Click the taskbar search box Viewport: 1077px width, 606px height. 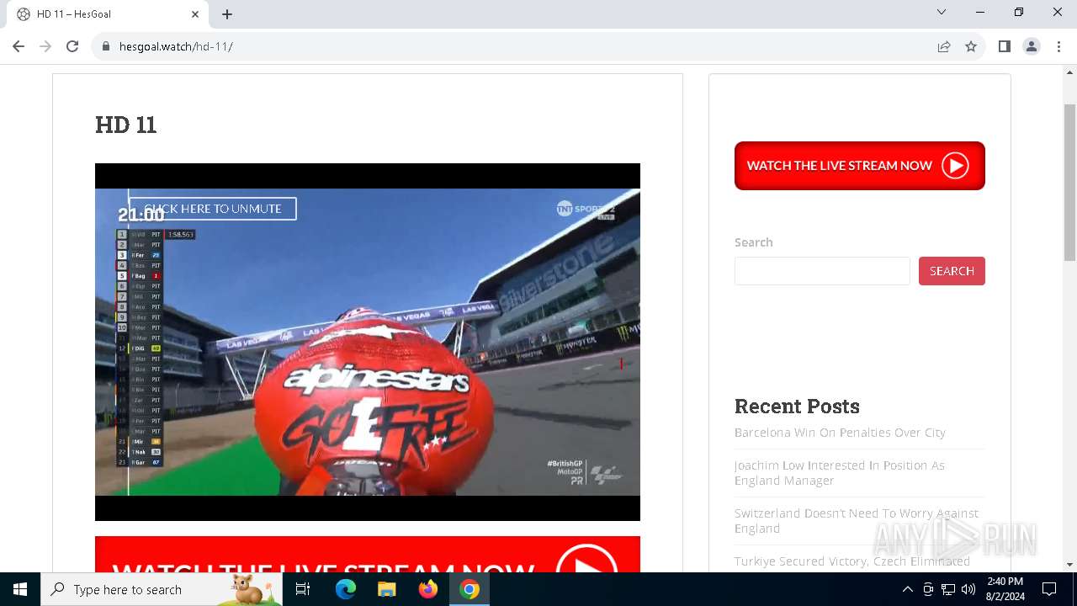(x=162, y=589)
